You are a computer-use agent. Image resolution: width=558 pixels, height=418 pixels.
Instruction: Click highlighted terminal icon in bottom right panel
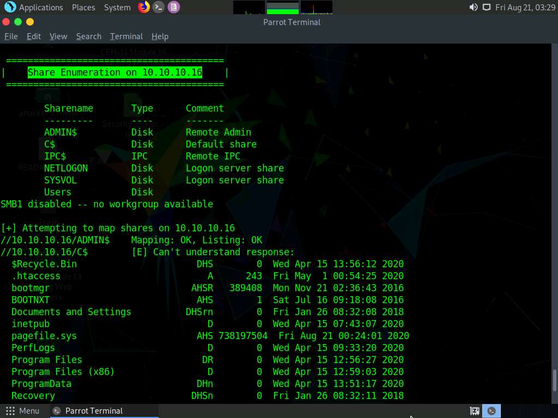(492, 411)
